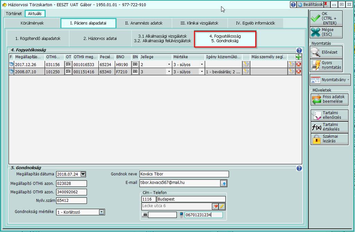Image resolution: width=355 pixels, height=232 pixels.
Task: Edit Igény közreműködés in 2008.07.10 row
Action: click(x=246, y=72)
